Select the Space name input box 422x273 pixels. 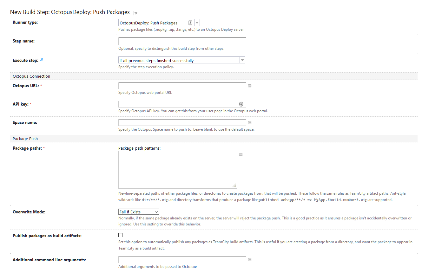[x=182, y=123]
